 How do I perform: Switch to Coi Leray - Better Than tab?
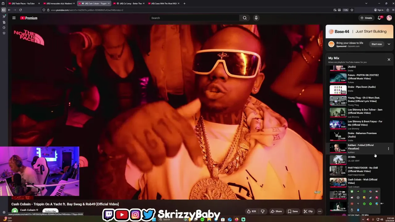click(x=128, y=3)
